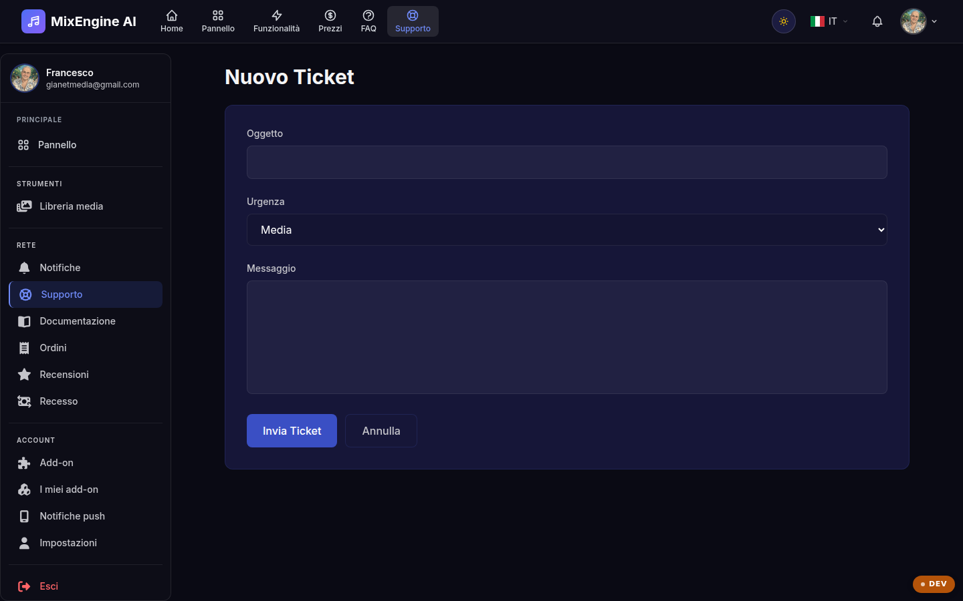Click the MixEngine AI music note logo
Viewport: 963px width, 601px height.
(33, 21)
